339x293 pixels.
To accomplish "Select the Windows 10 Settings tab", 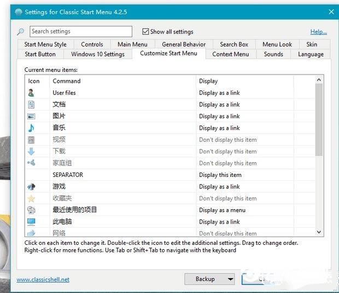I will [x=98, y=54].
